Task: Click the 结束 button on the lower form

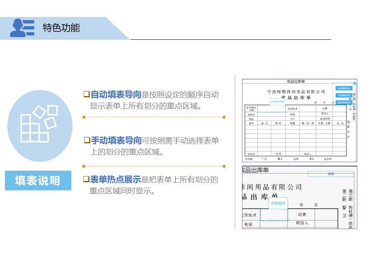Action: point(331,174)
